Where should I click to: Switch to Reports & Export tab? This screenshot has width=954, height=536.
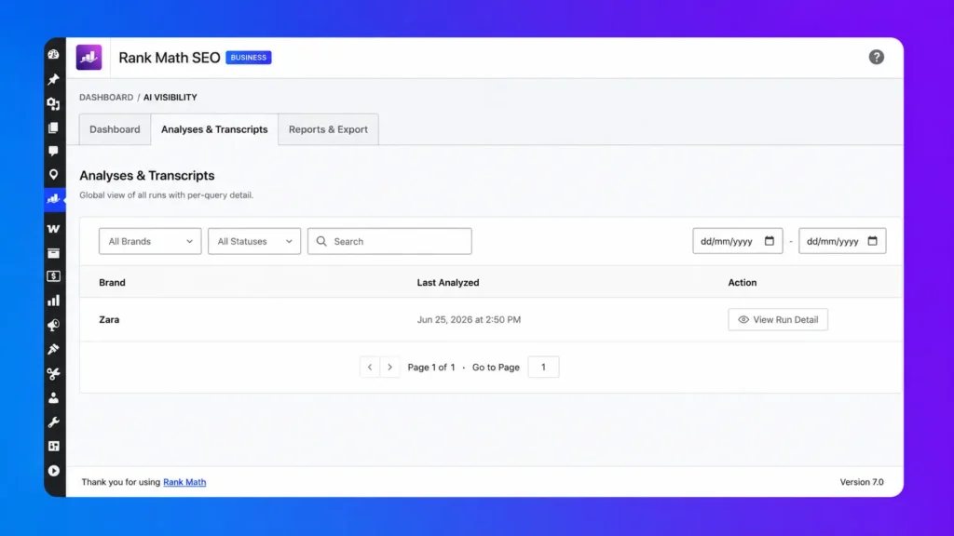[328, 129]
